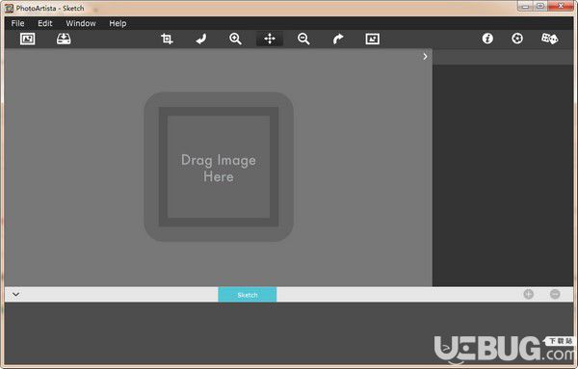The width and height of the screenshot is (578, 369).
Task: Select the Zoom Out magnifier
Action: [x=303, y=39]
